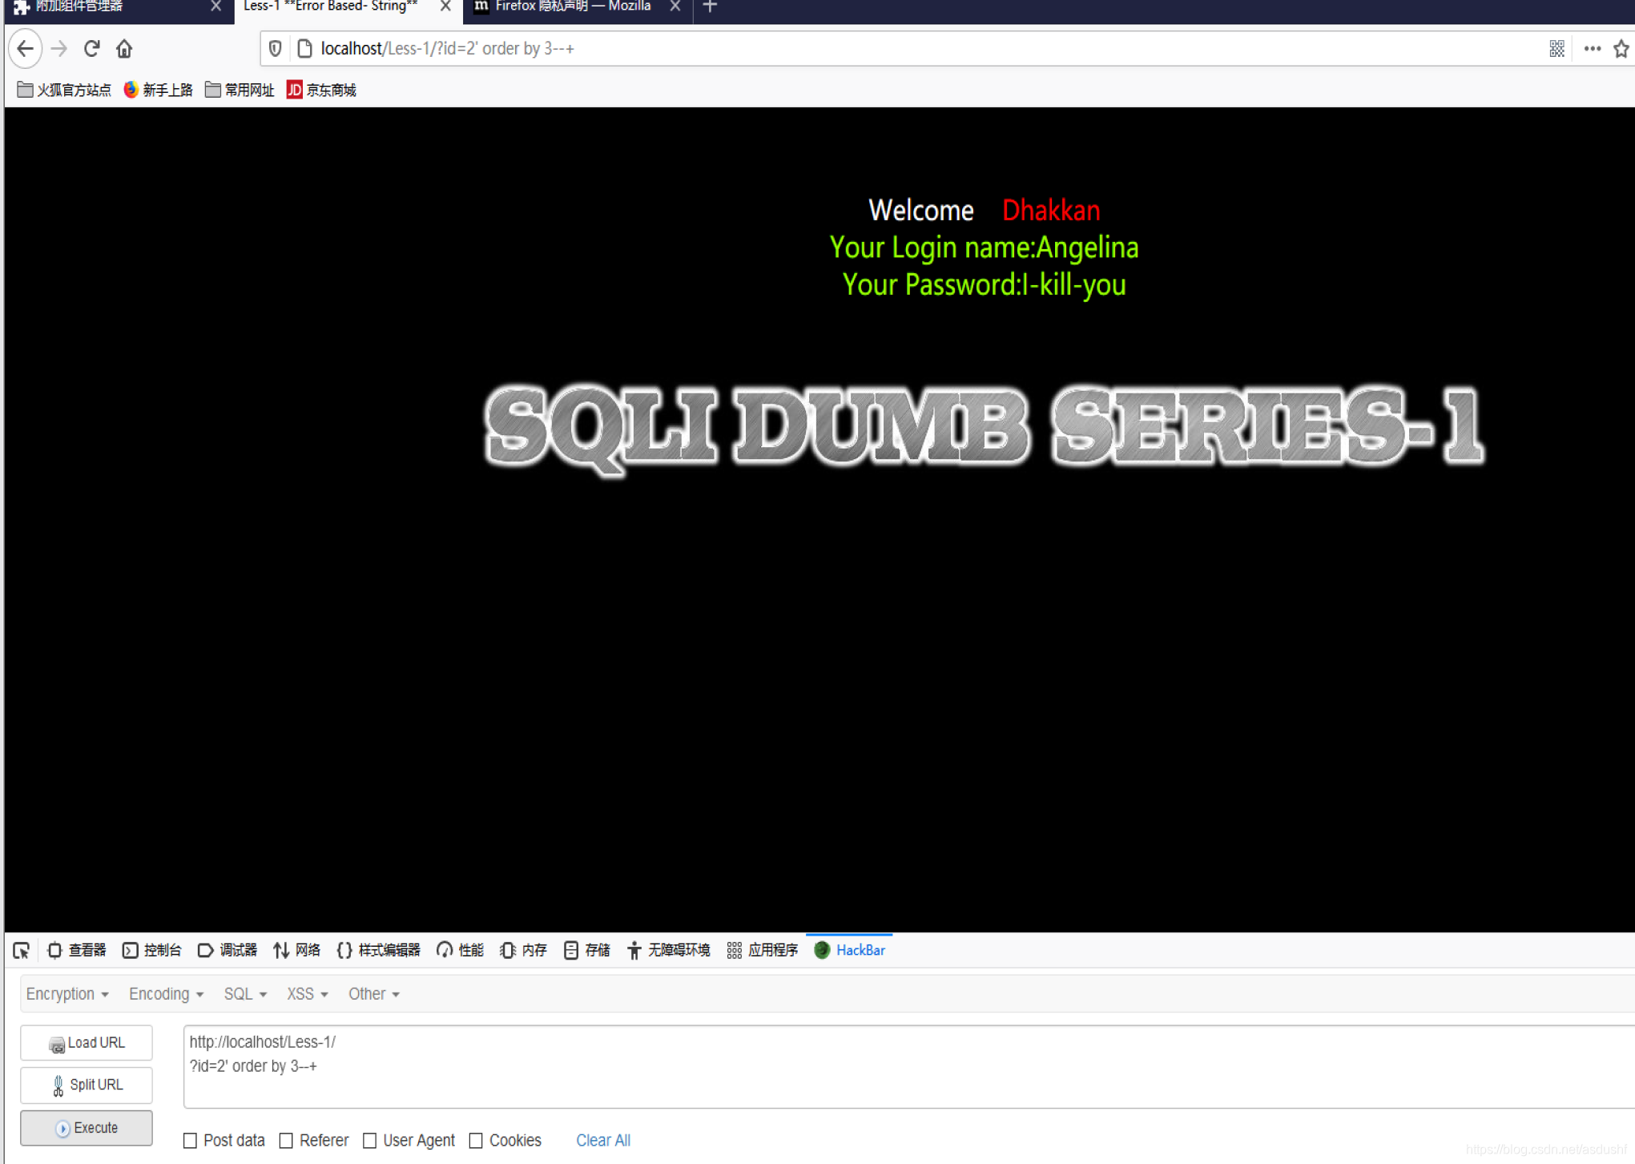Open the page actions three-dots menu
Viewport: 1635px width, 1164px height.
(x=1592, y=49)
